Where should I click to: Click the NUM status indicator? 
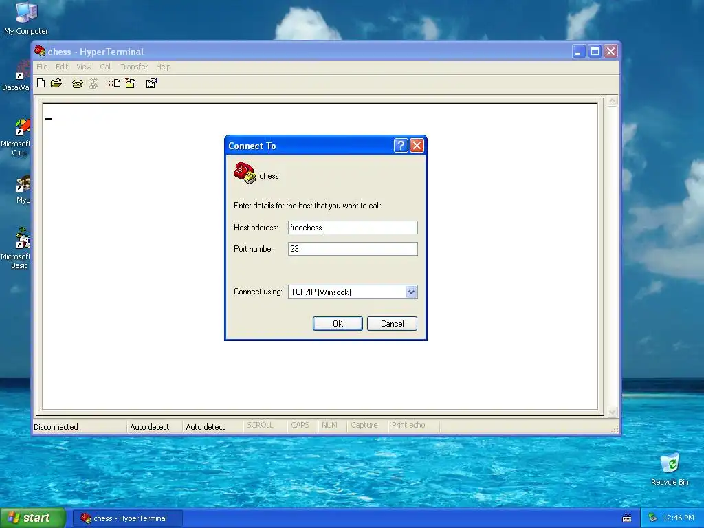click(x=329, y=425)
